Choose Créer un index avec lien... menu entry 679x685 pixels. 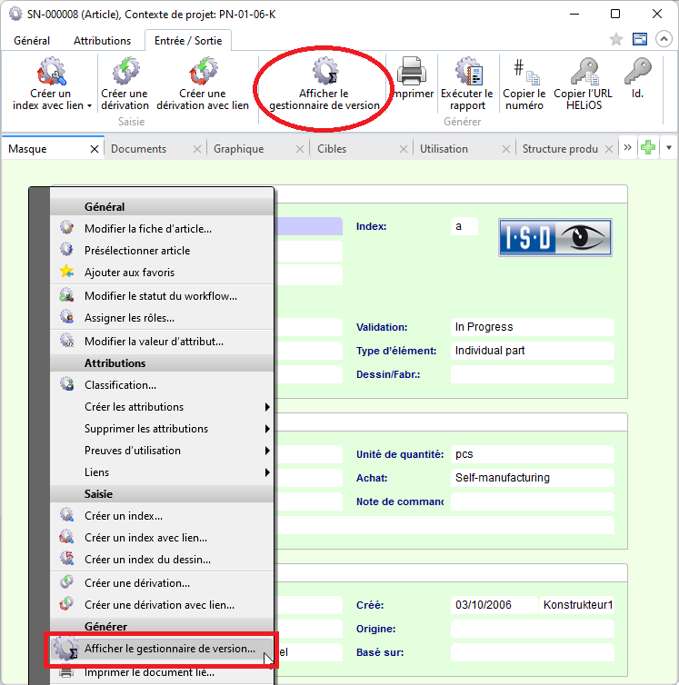(162, 537)
